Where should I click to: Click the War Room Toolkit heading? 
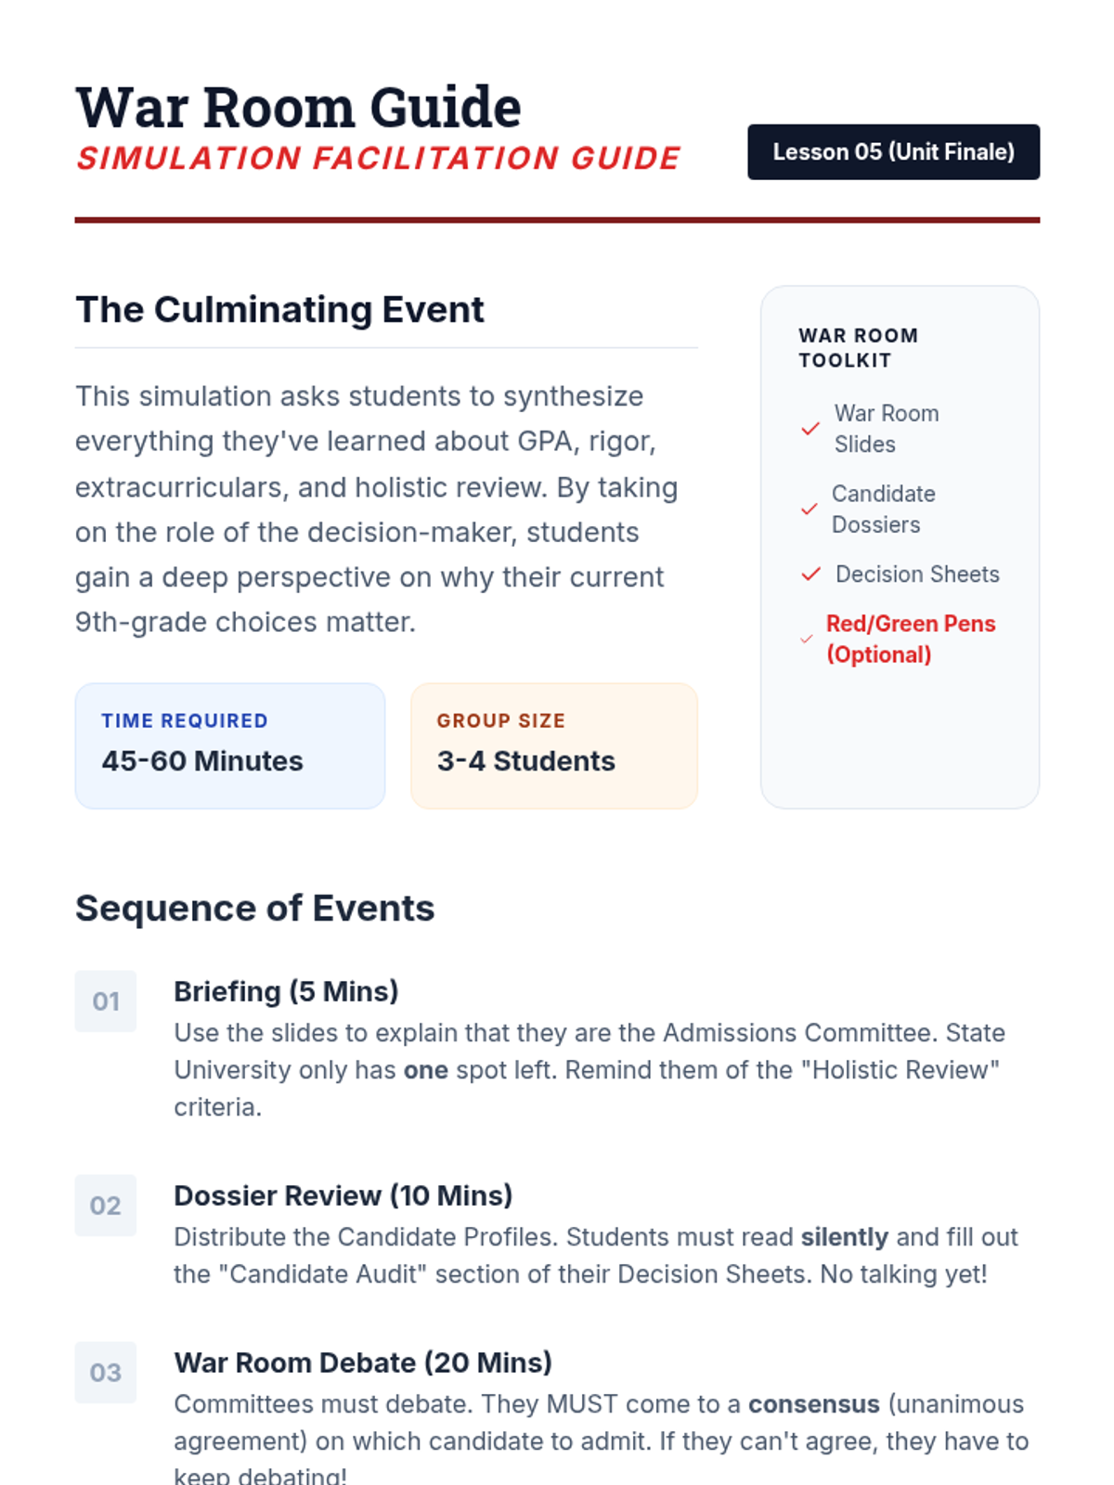click(x=859, y=348)
